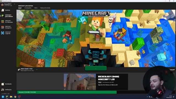Open File Explorer from taskbar
This screenshot has width=176, height=99.
[11, 97]
